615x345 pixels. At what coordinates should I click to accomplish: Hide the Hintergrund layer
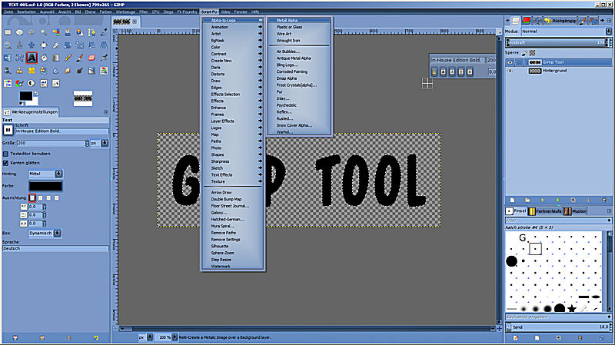pos(510,71)
